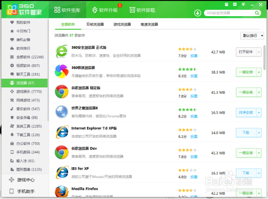
Task: Click 下载 for Internet Explorer 7.0
Action: pos(246,132)
